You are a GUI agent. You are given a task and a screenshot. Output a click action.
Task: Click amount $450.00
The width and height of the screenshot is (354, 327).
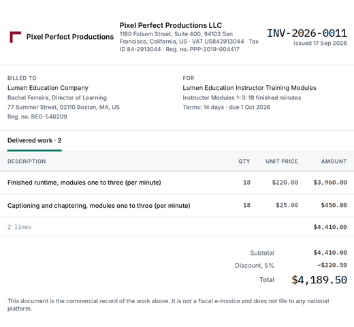tap(334, 206)
